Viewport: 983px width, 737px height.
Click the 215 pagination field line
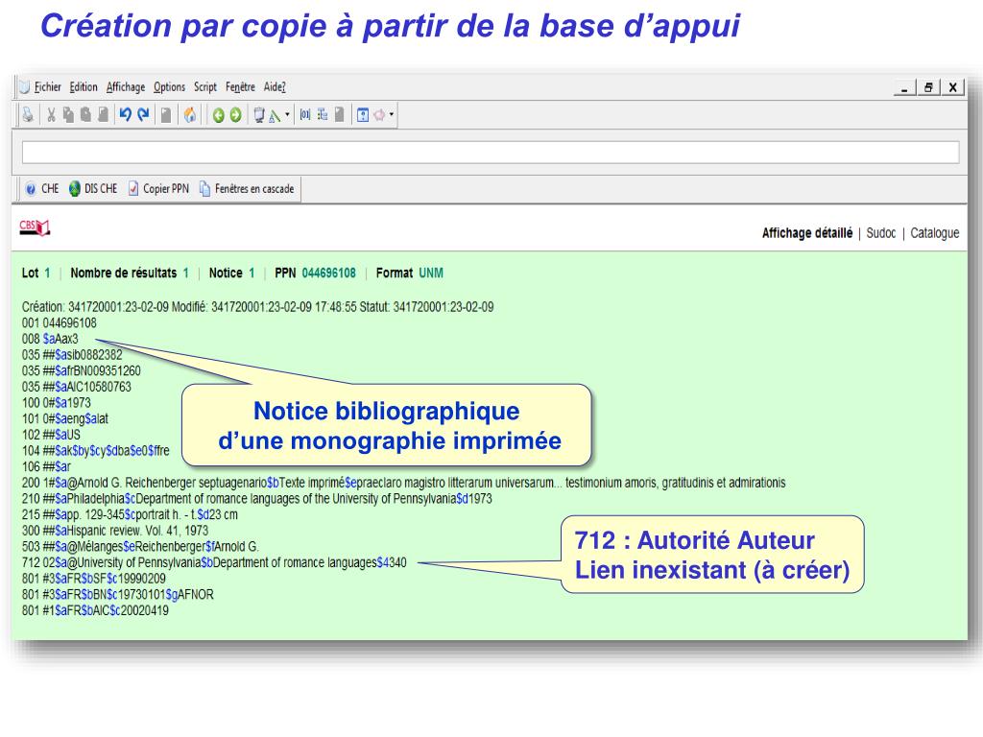coord(130,515)
